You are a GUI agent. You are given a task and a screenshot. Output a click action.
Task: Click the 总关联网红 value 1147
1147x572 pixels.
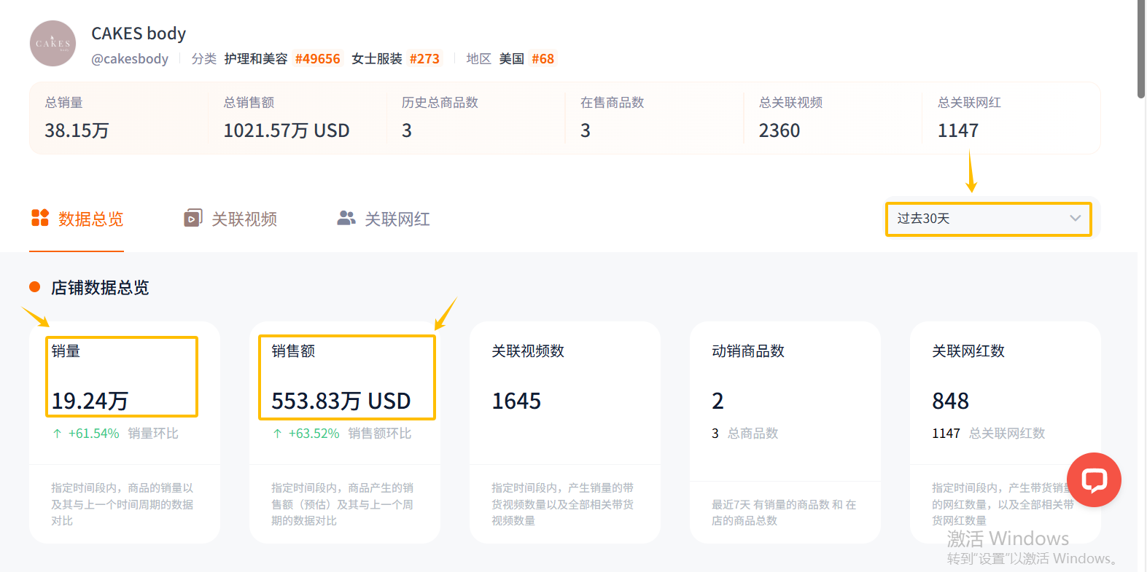point(958,130)
